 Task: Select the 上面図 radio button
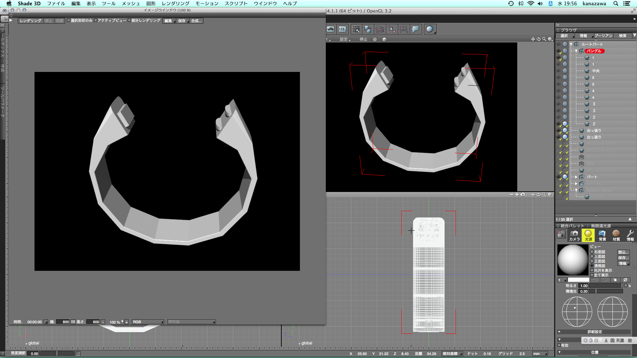click(x=592, y=257)
